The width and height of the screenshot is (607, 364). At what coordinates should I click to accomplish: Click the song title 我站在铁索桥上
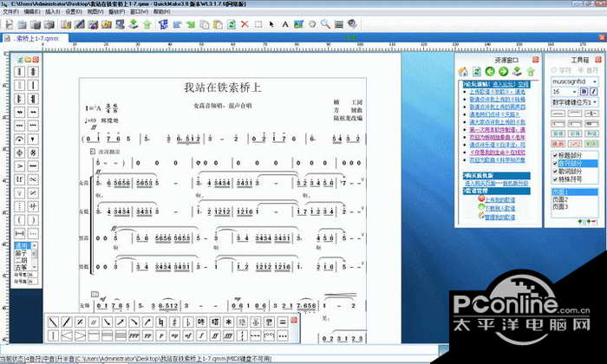pos(223,87)
